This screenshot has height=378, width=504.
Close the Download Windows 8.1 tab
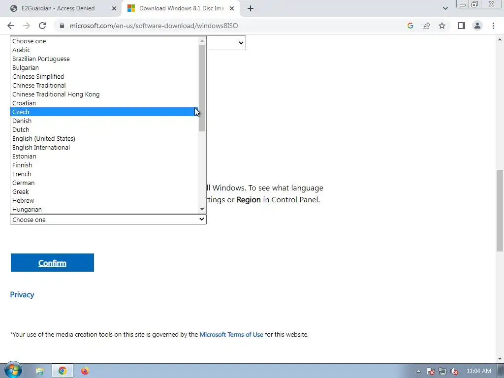point(232,8)
